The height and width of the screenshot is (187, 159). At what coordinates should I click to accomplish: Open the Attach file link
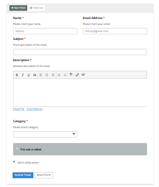[x=19, y=109]
